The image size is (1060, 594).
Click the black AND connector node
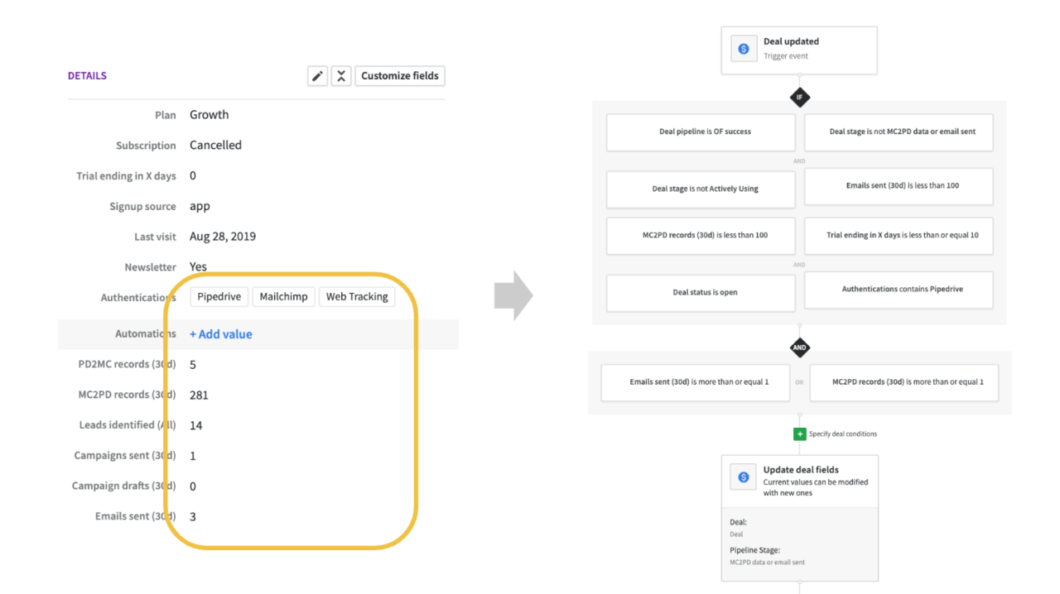[x=799, y=347]
